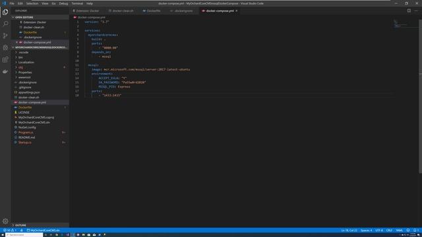This screenshot has height=237, width=422.
Task: Click the Windows Start button
Action: click(x=2, y=235)
